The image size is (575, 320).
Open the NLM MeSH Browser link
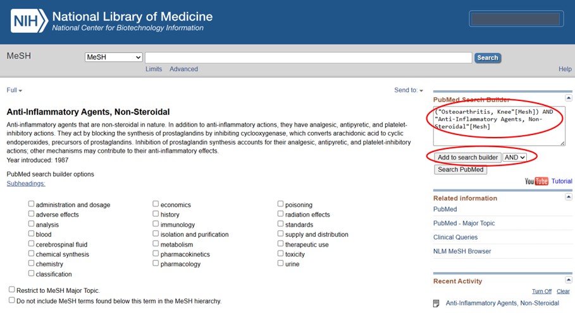click(462, 251)
